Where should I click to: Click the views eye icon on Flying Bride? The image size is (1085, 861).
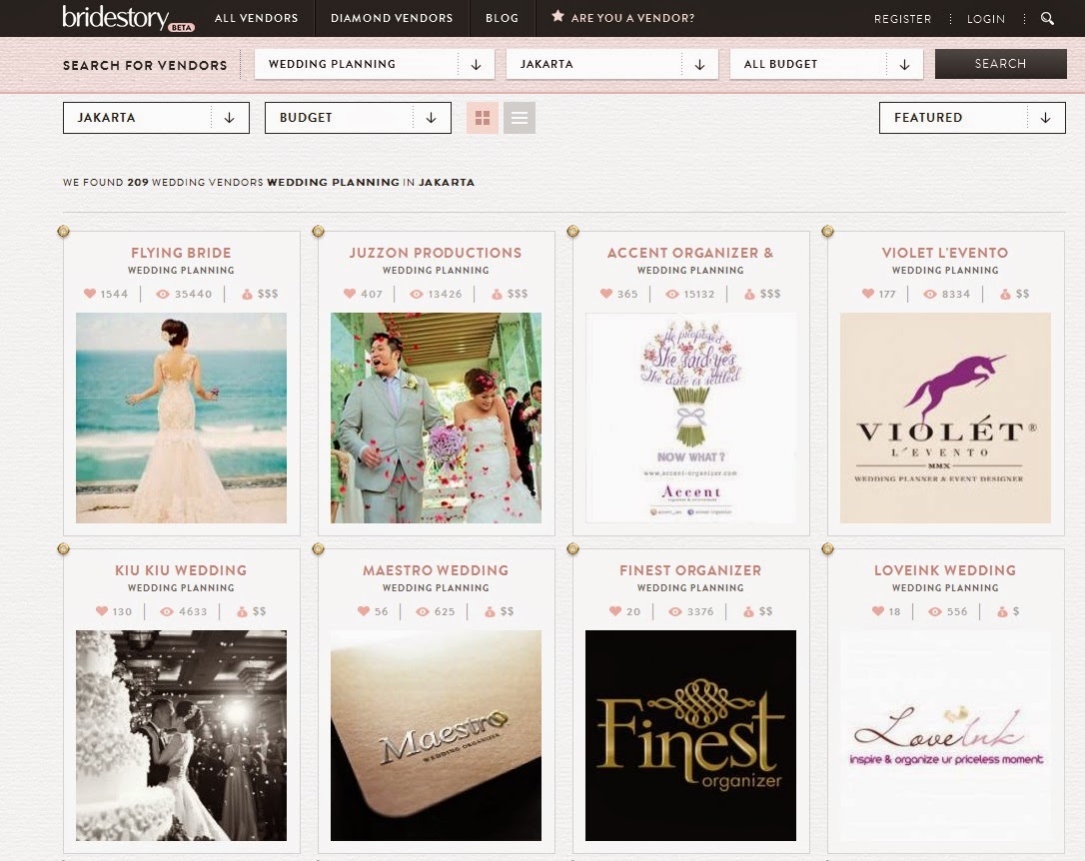point(163,294)
